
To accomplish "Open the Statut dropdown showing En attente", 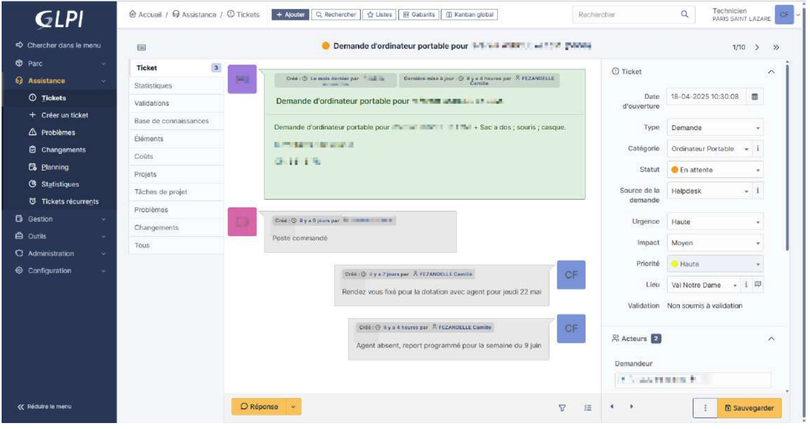I will tap(715, 170).
